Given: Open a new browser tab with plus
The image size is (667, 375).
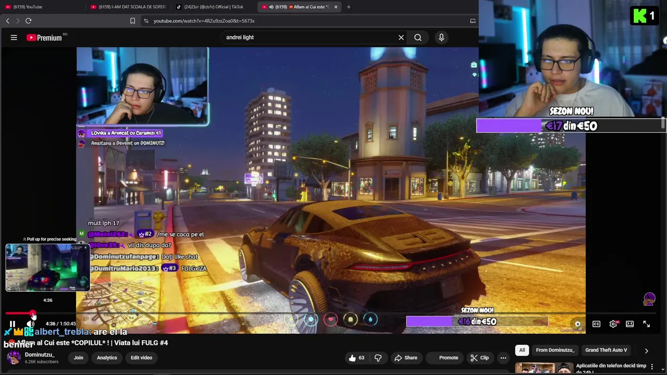Looking at the screenshot, I should (349, 7).
